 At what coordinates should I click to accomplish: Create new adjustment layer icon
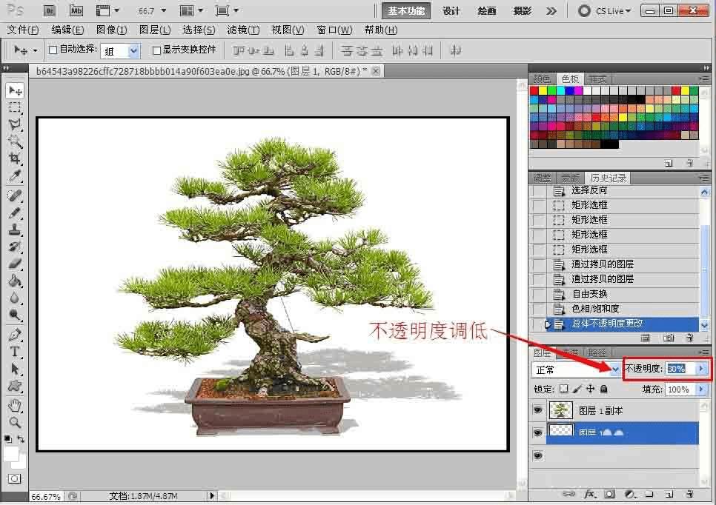coord(630,494)
